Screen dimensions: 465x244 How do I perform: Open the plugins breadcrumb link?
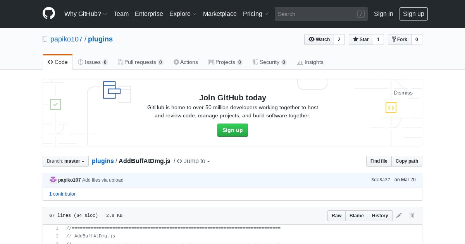coord(103,161)
